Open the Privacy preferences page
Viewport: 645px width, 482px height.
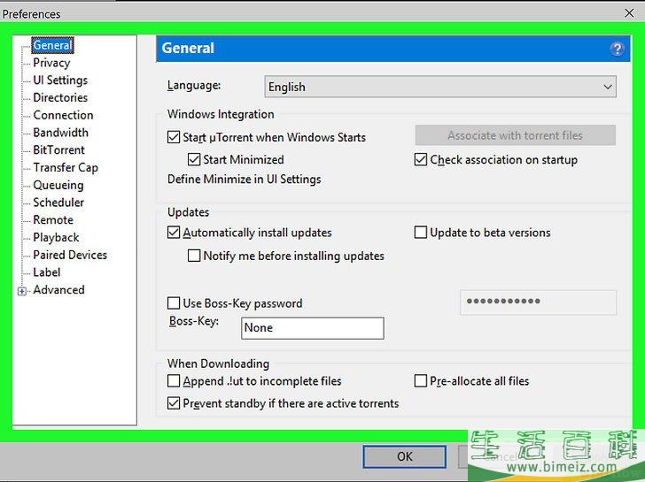point(51,63)
